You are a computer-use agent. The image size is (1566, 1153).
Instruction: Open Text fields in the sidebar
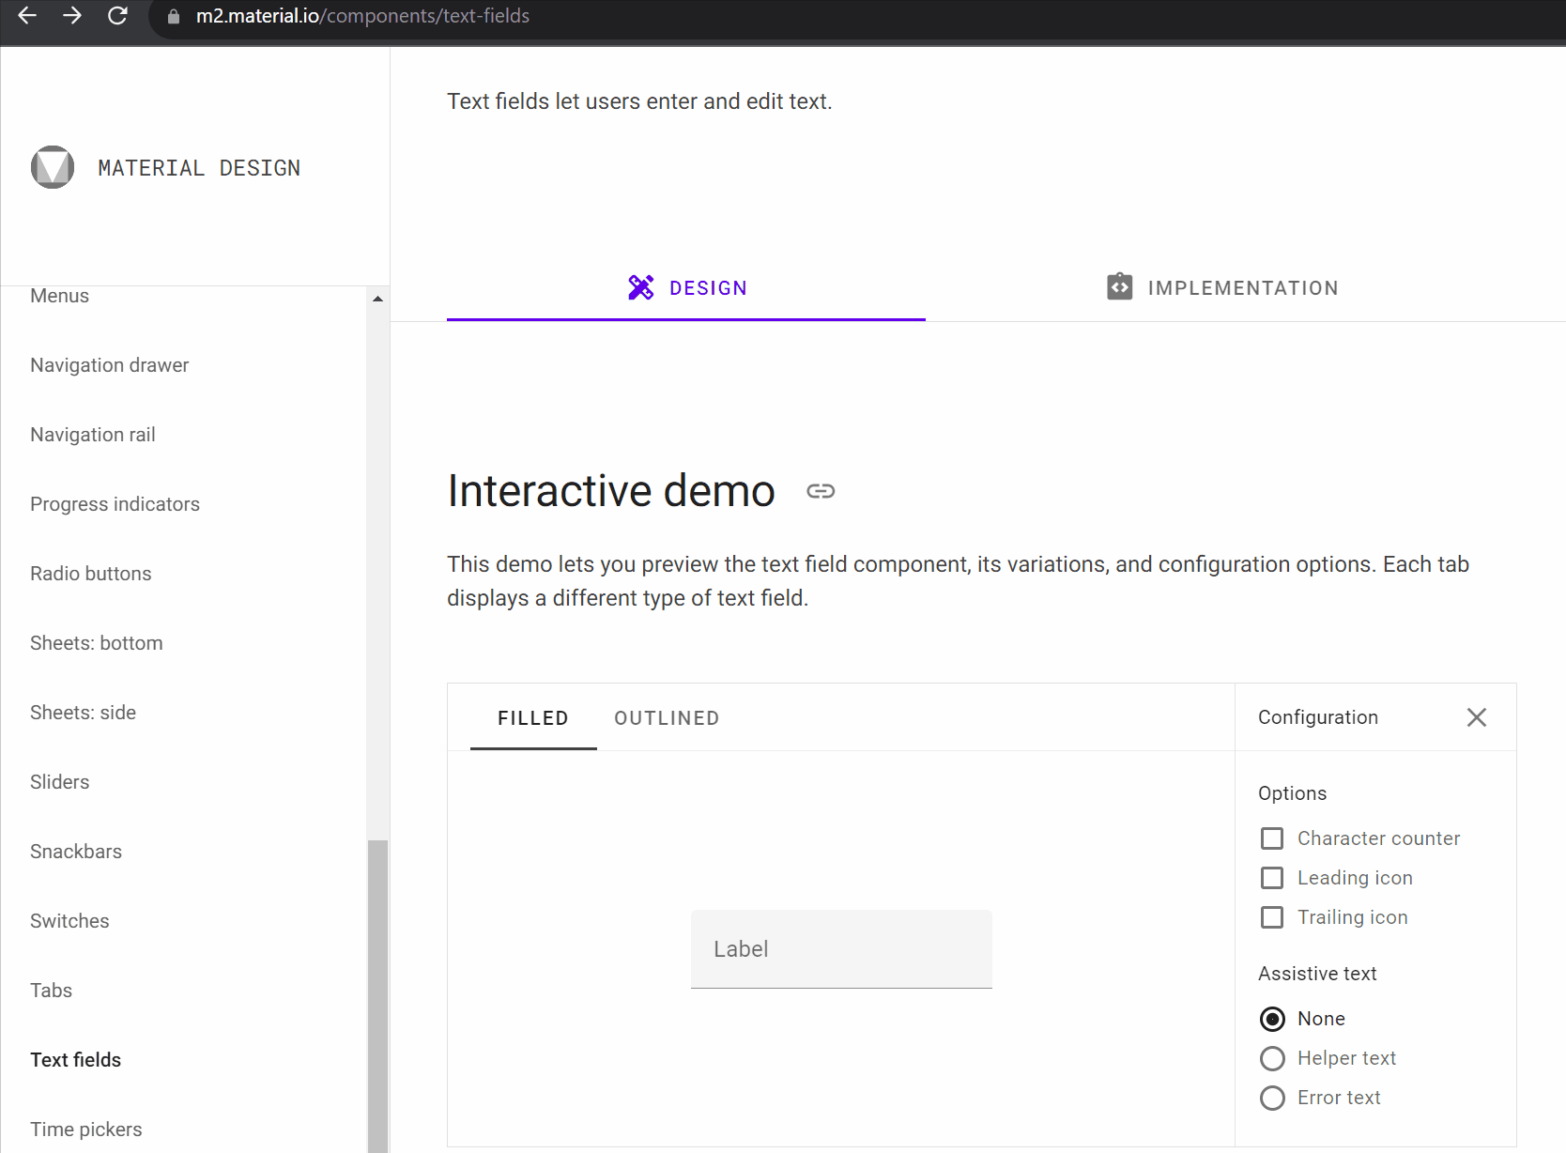click(76, 1060)
